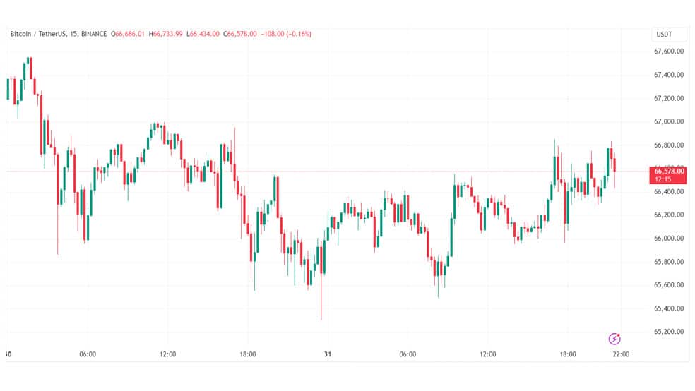Click the low value L66,434.00
The width and height of the screenshot is (695, 391).
pos(203,34)
